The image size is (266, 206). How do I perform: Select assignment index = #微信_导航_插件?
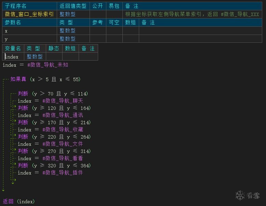point(50,173)
